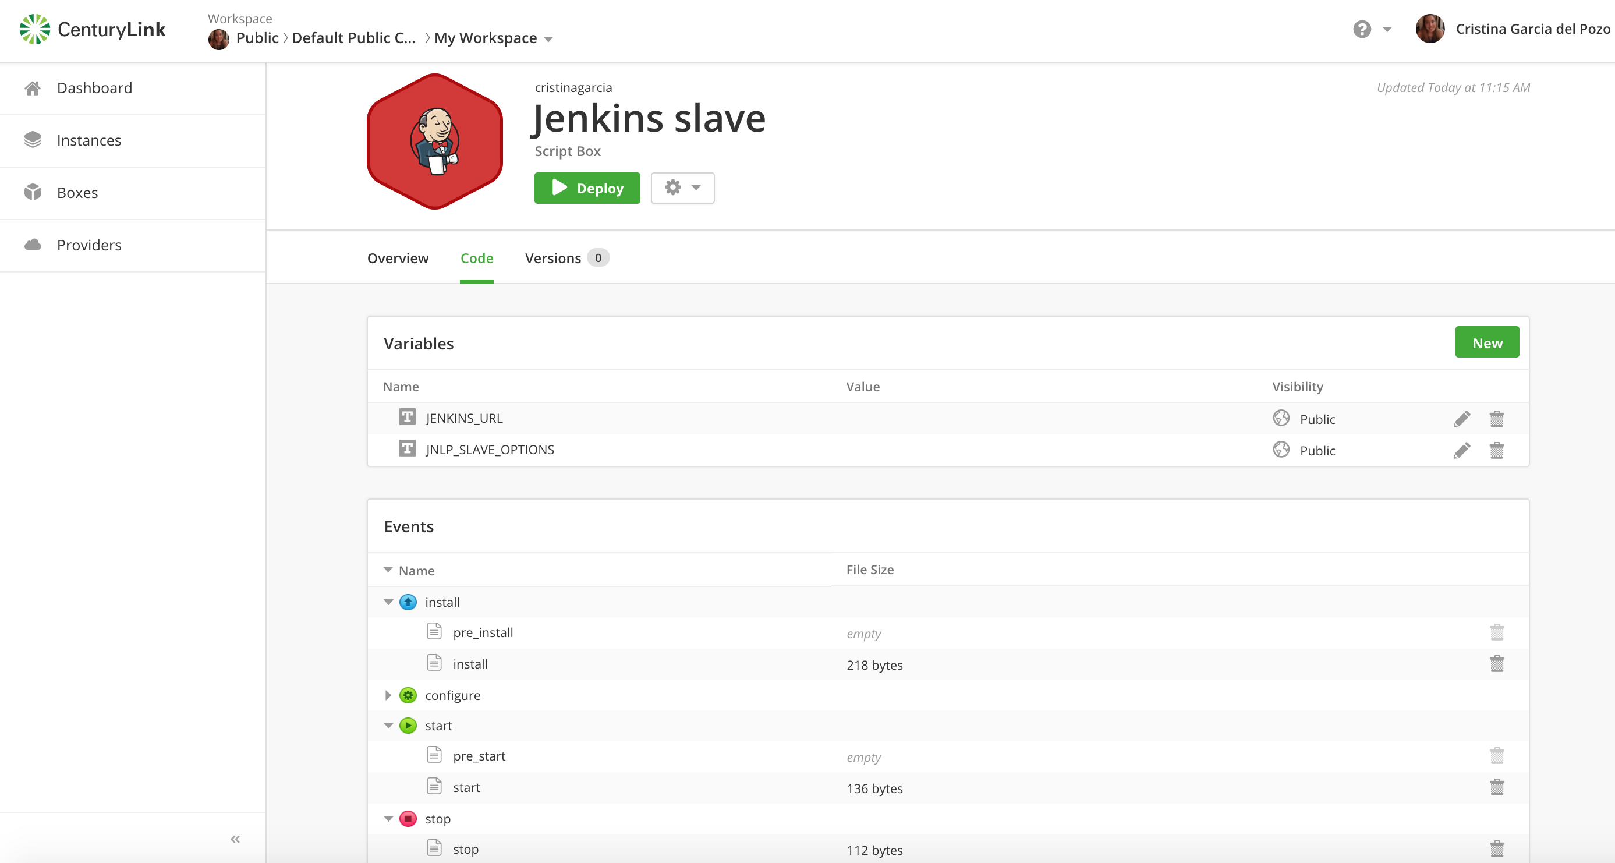
Task: Click the Cristina Garcia del Pozo username
Action: click(x=1532, y=29)
